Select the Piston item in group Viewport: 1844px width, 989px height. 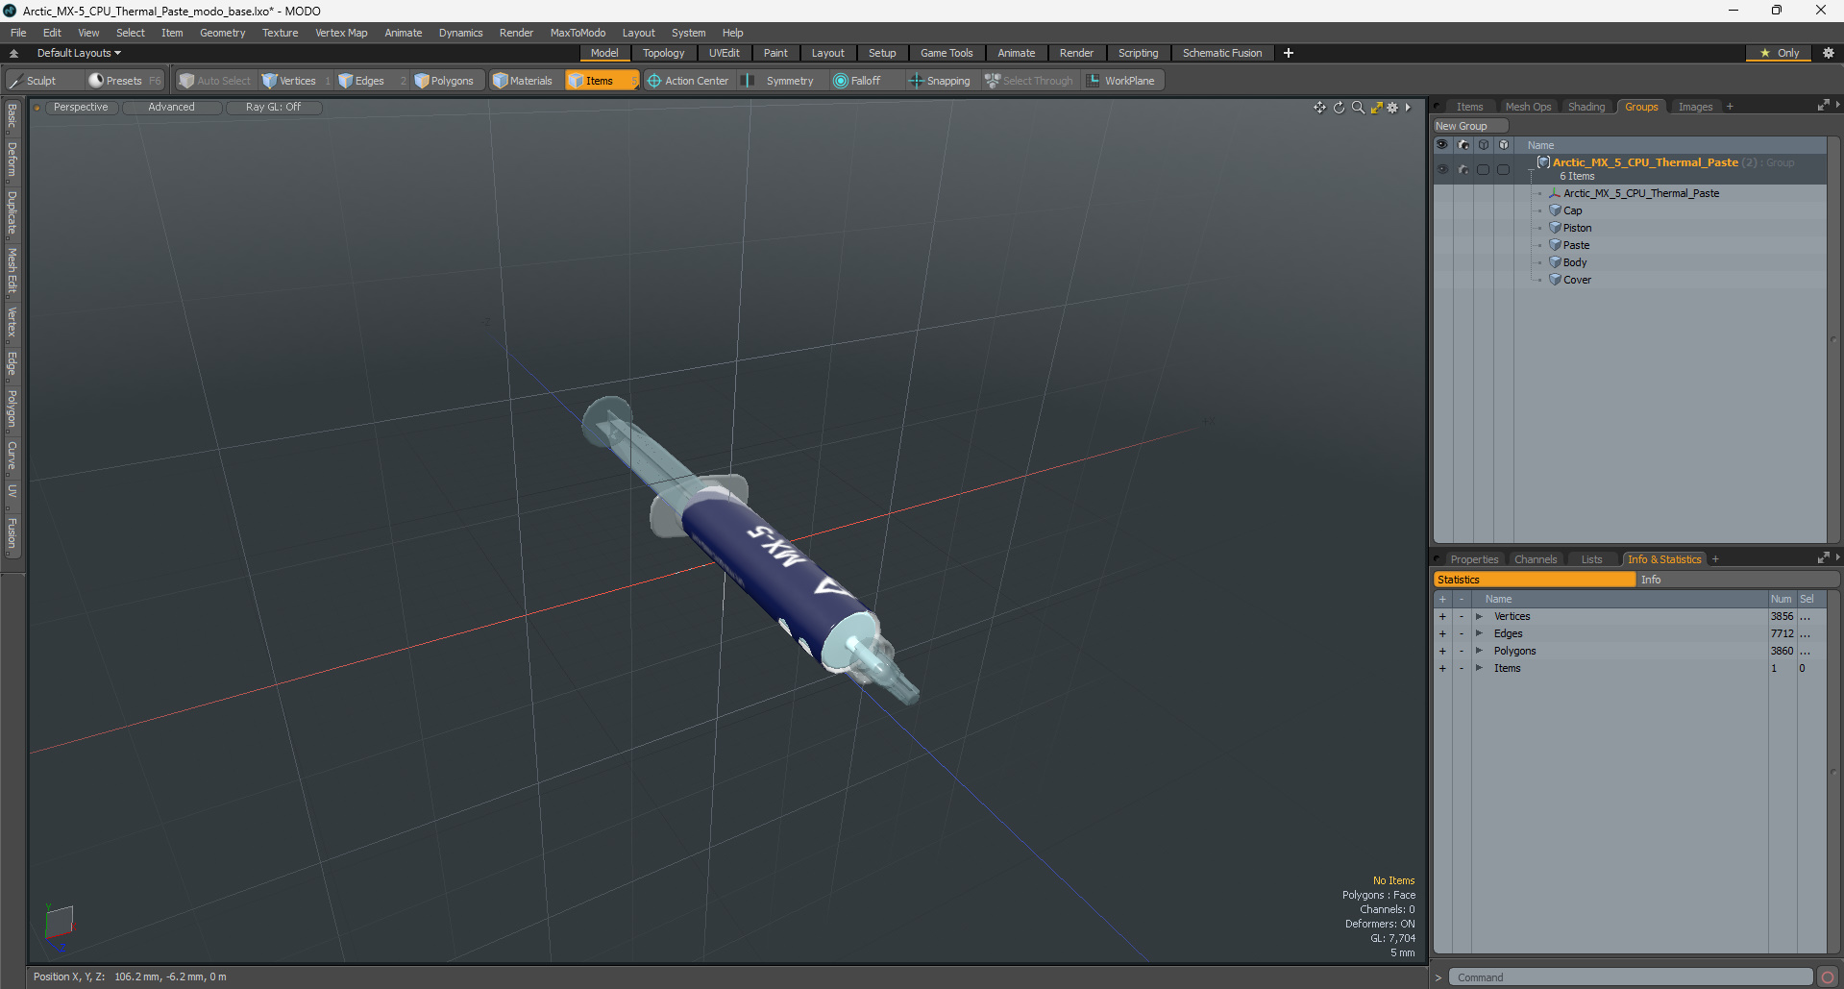(1577, 228)
